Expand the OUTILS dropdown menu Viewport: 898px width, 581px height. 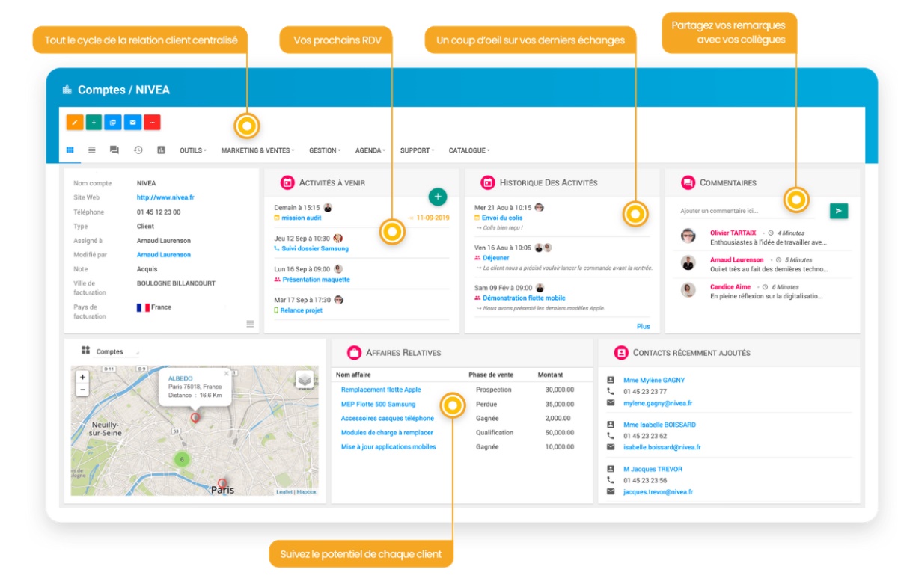click(192, 150)
